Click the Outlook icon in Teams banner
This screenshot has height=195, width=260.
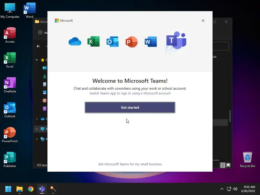pos(112,42)
